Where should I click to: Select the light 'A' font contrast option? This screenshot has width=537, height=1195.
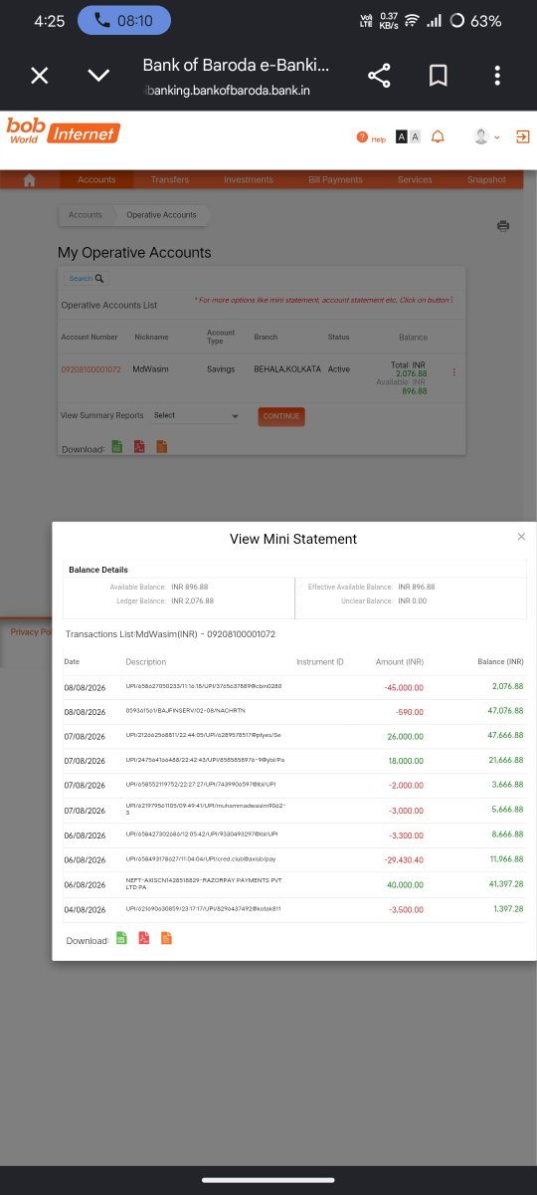click(415, 136)
